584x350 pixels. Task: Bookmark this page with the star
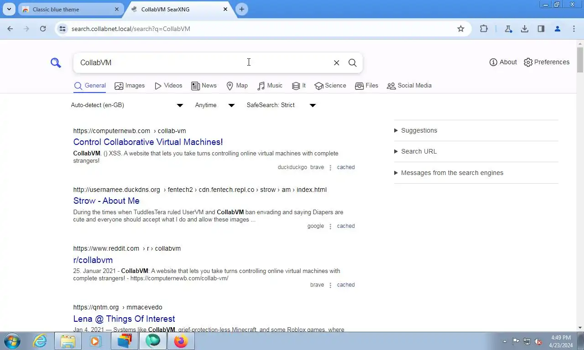461,29
